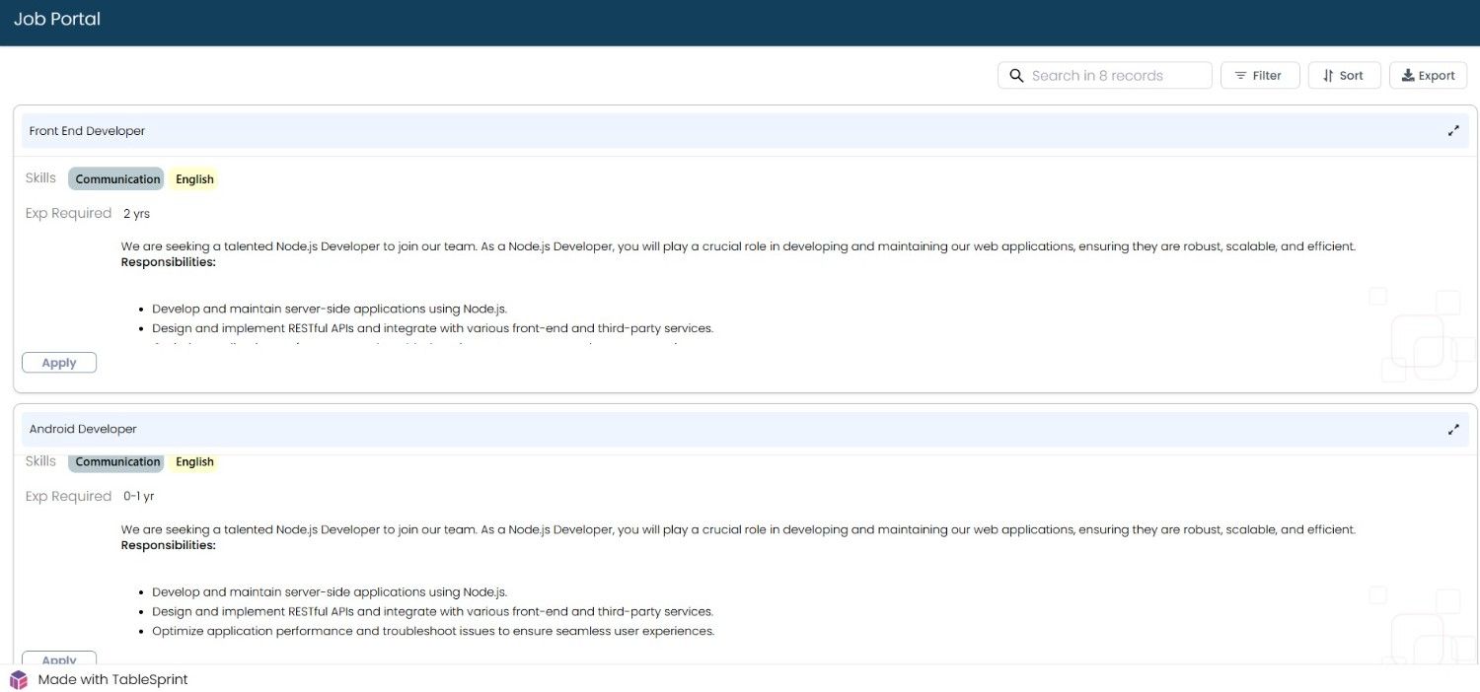Open the Android Developer title header
The width and height of the screenshot is (1480, 692).
tap(83, 430)
